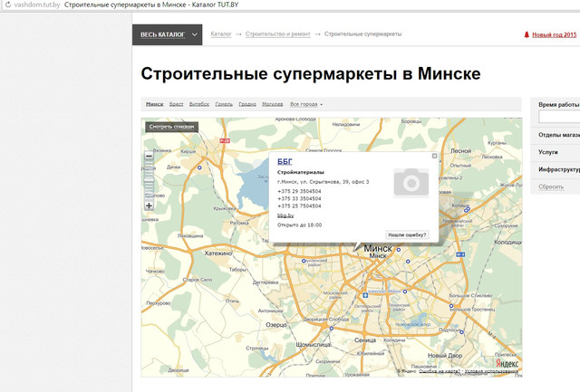Click the vashdom.tut.by address in URL bar

[37, 5]
